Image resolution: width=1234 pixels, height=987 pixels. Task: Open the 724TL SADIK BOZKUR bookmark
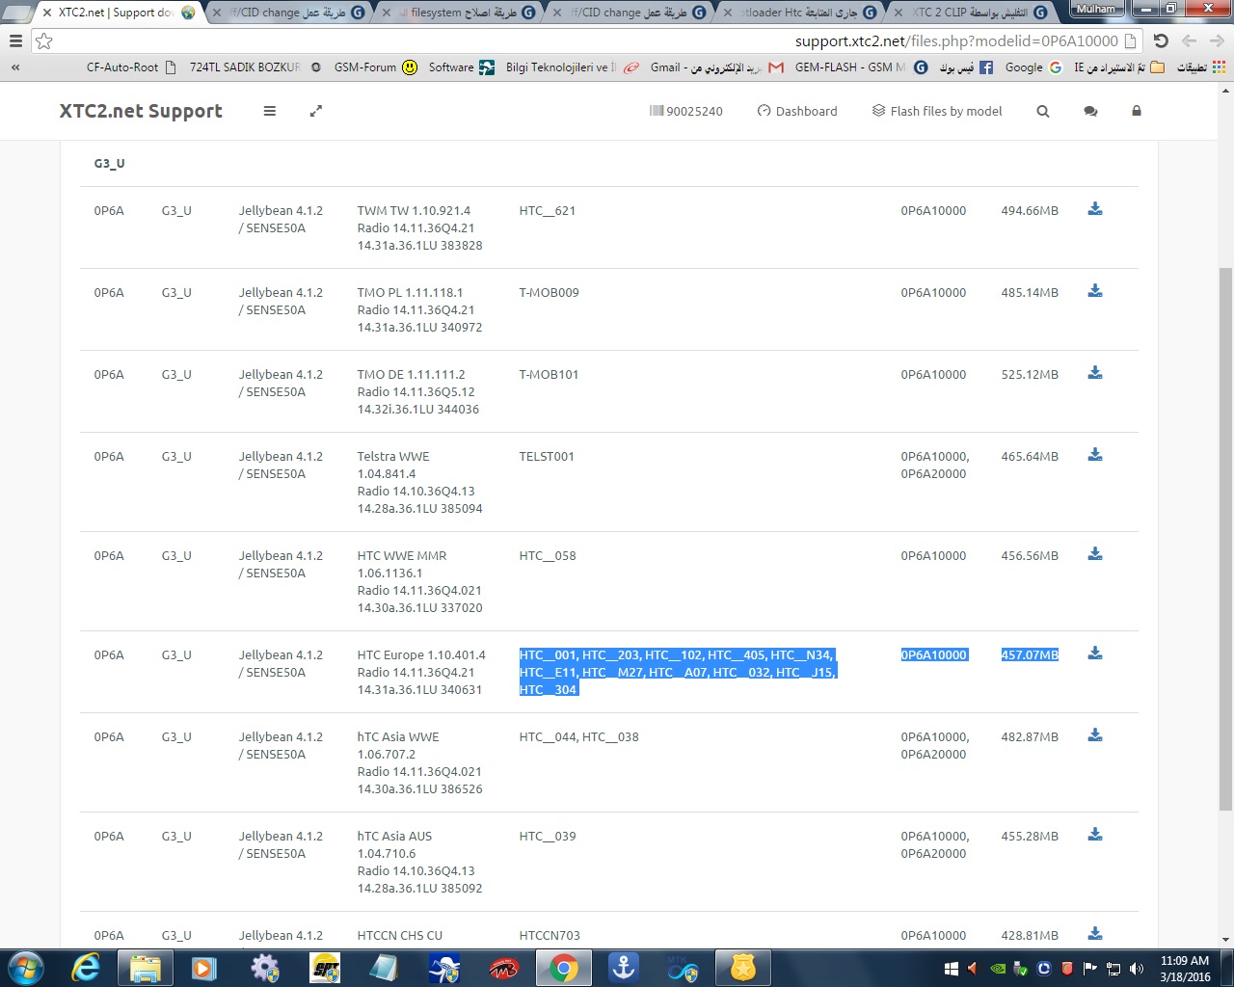pos(255,67)
